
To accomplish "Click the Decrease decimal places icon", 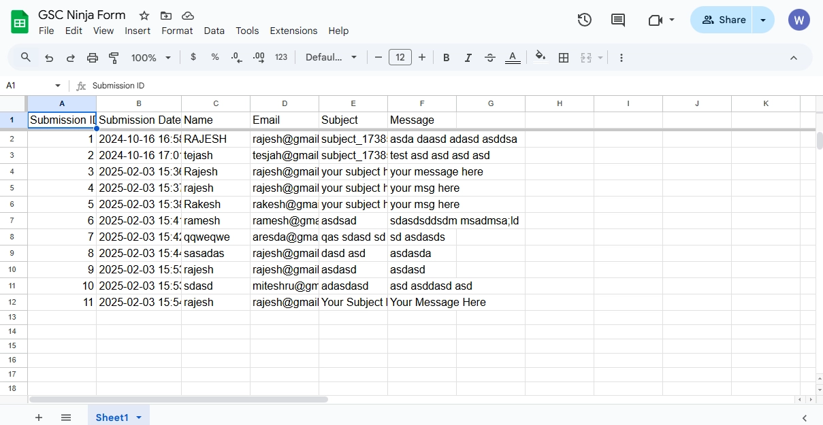I will click(x=236, y=57).
